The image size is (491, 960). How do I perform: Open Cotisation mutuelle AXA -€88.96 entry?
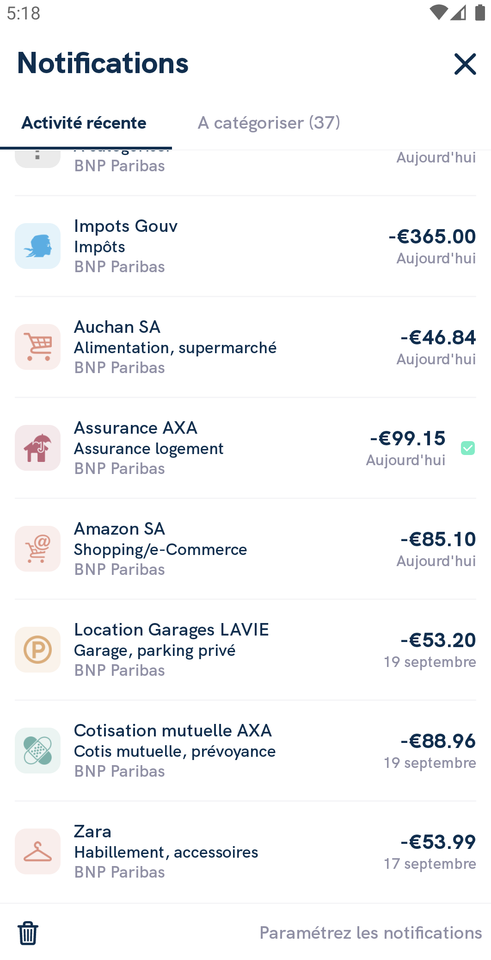(x=245, y=751)
